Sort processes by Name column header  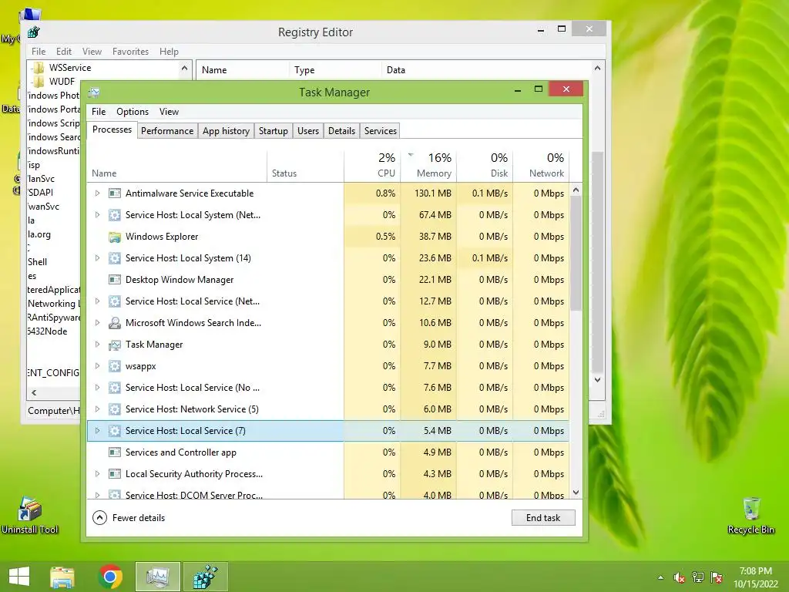[x=177, y=166]
